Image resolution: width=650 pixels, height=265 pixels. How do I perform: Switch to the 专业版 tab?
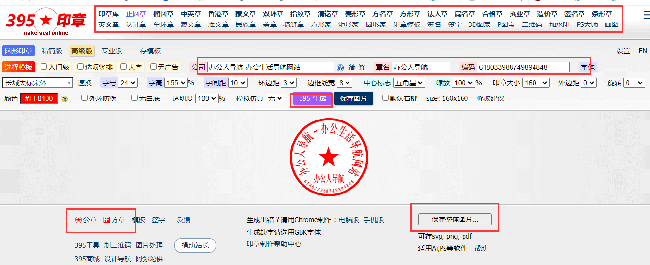(x=112, y=51)
